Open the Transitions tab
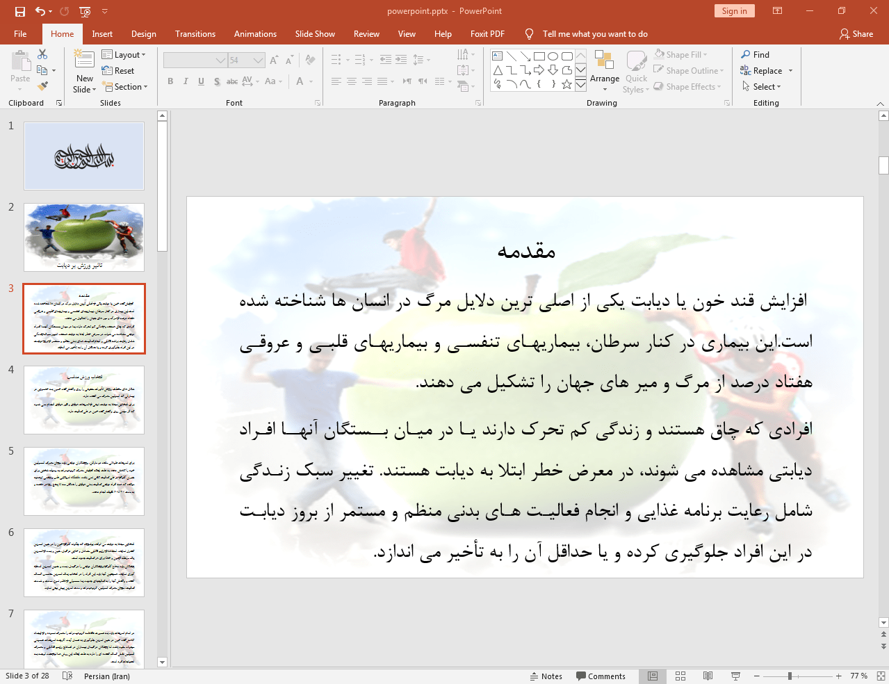This screenshot has width=889, height=684. 195,34
